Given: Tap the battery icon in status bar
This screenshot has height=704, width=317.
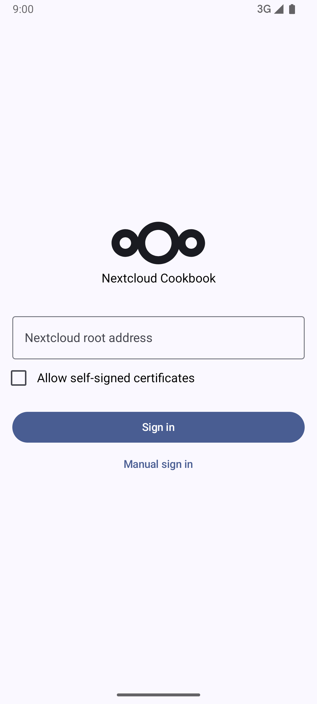Looking at the screenshot, I should tap(292, 9).
